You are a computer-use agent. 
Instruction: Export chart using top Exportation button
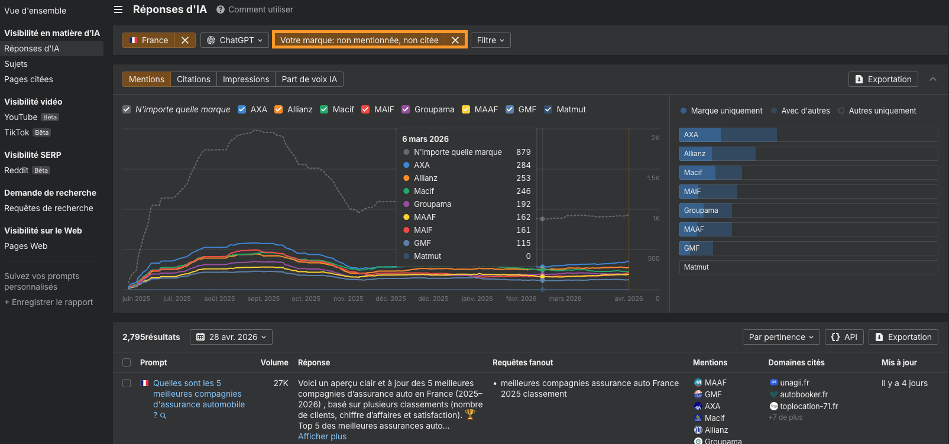(x=883, y=79)
